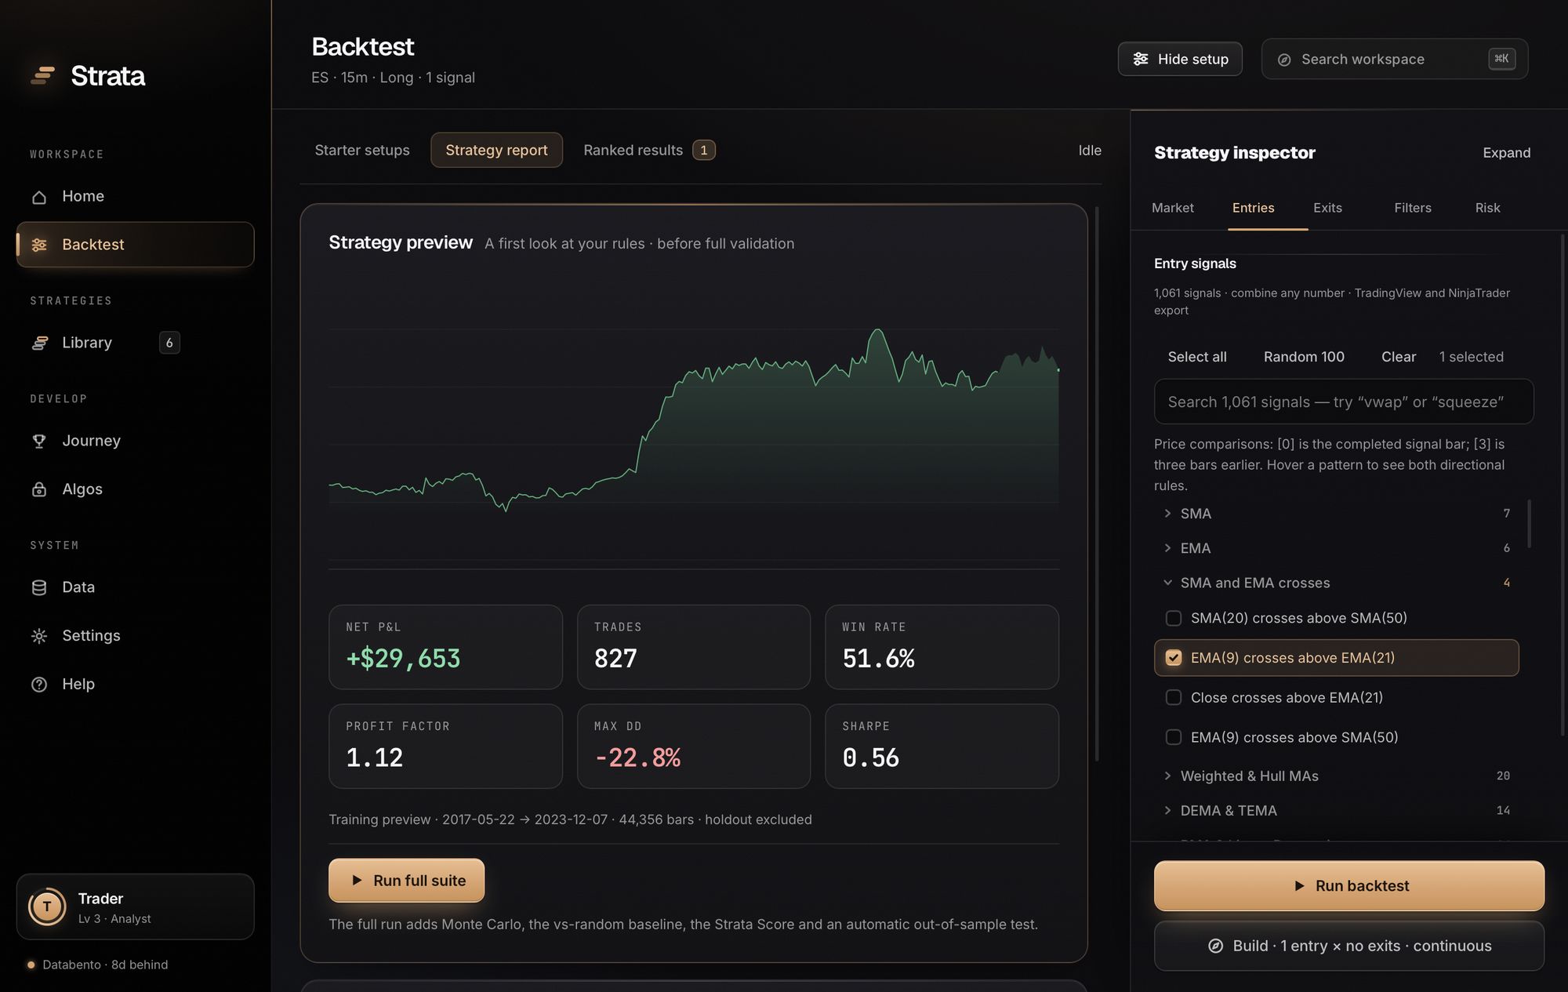Screen dimensions: 1568x992
Task: Switch to the Exits tab
Action: tap(1327, 208)
